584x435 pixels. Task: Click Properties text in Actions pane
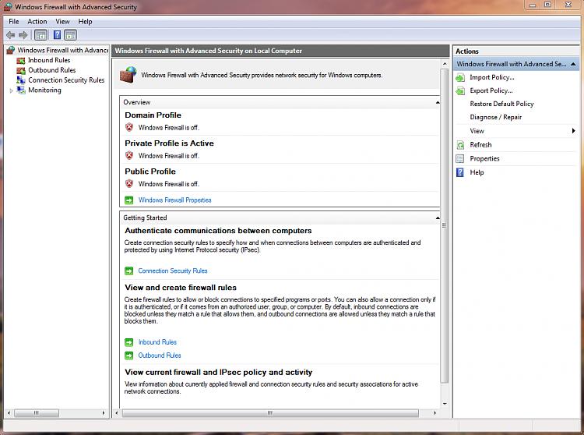[x=484, y=159]
